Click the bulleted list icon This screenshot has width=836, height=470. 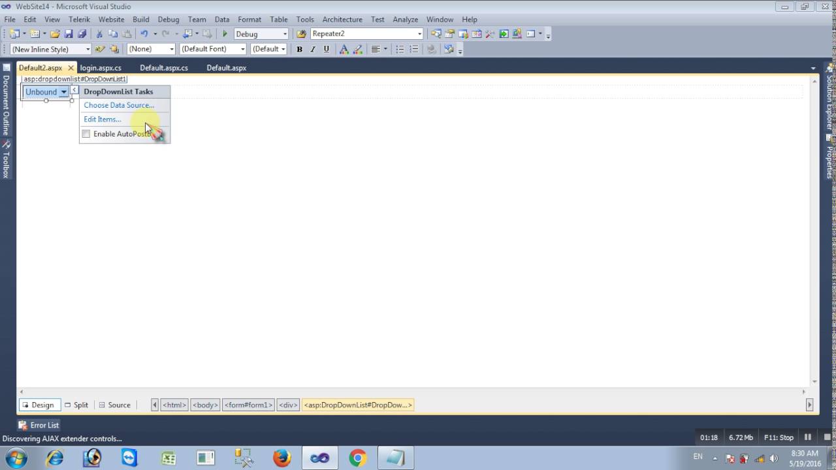click(x=400, y=49)
